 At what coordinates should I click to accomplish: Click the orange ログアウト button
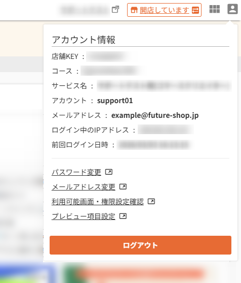tap(140, 245)
